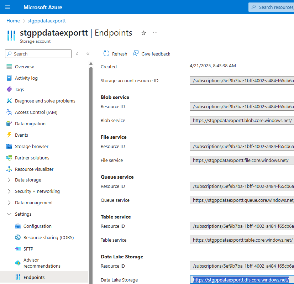Click the Give feedback icon
The height and width of the screenshot is (284, 294).
tap(136, 54)
